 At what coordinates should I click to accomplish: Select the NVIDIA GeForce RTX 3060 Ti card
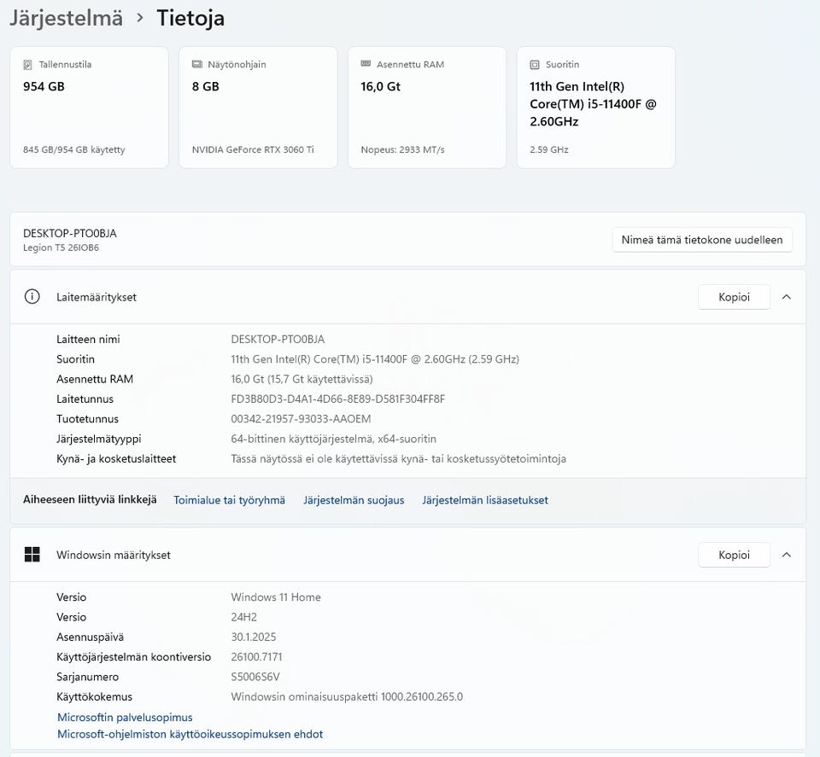pos(258,108)
